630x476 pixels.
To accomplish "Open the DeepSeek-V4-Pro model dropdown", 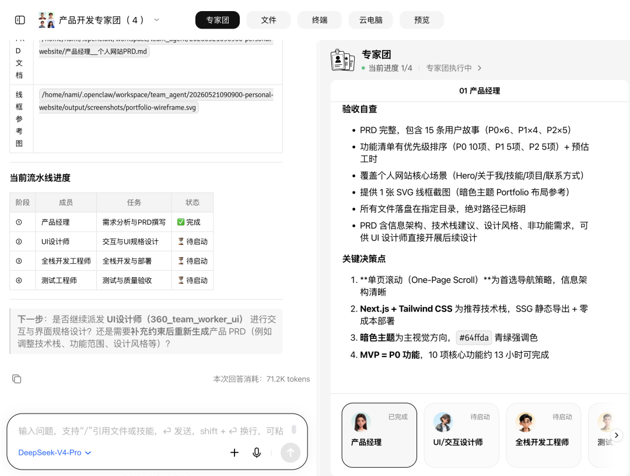I will tap(55, 453).
